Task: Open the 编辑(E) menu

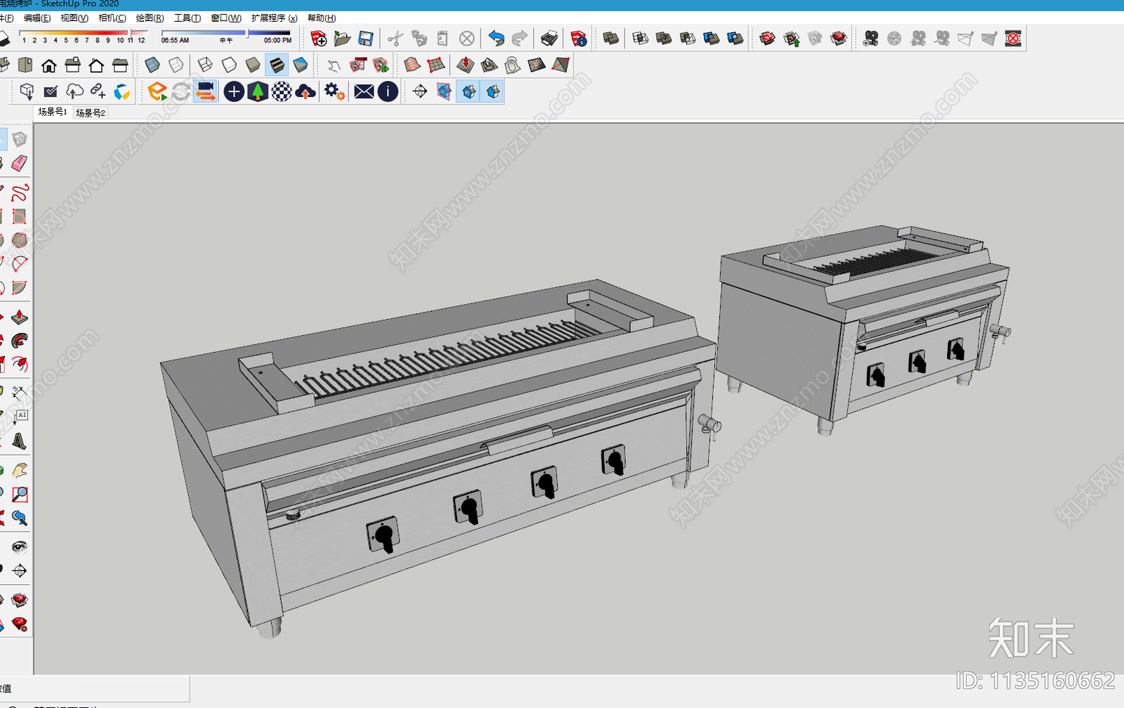Action: (37, 18)
